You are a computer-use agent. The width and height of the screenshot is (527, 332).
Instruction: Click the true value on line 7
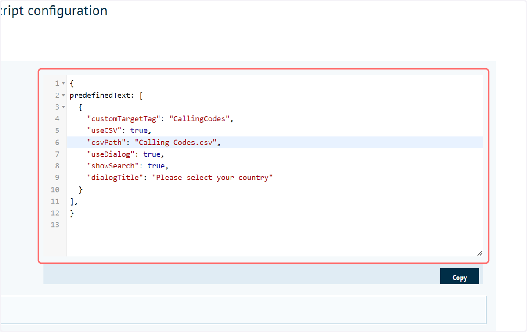point(152,154)
